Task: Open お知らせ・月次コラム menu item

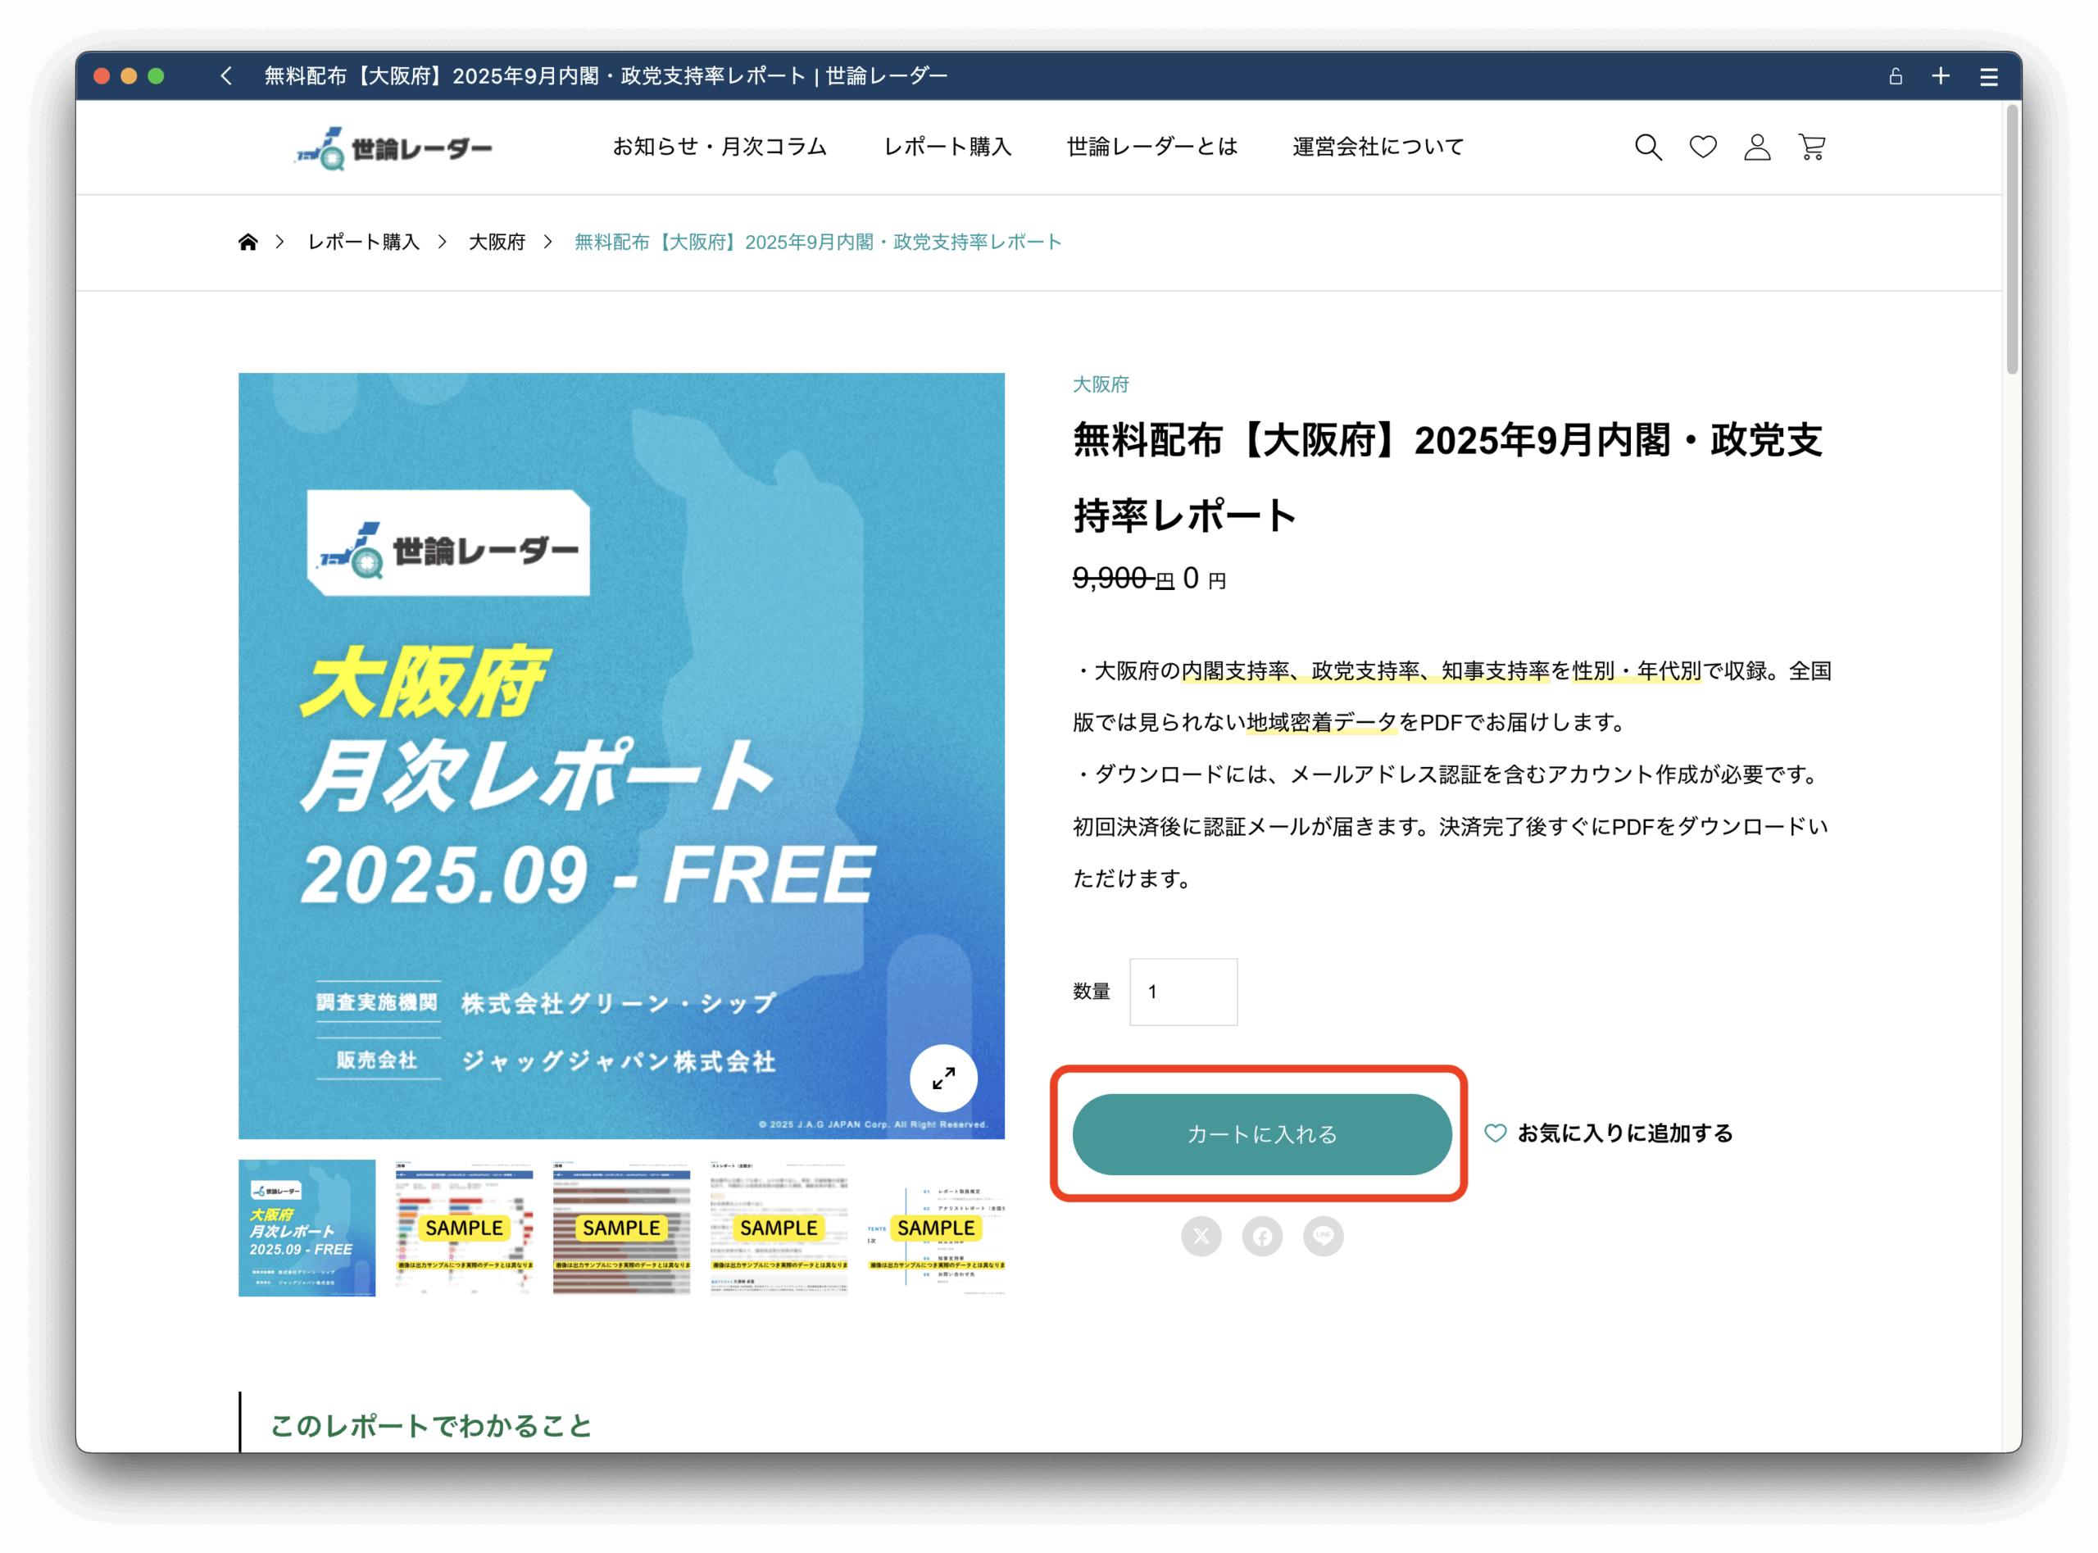Action: [x=719, y=147]
